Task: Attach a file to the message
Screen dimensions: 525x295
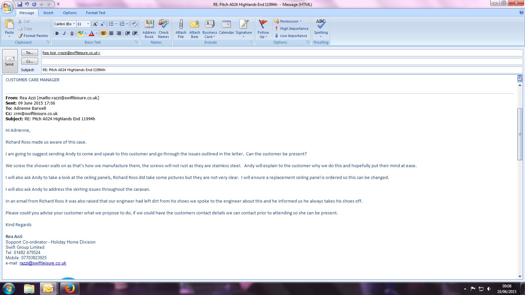Action: [x=181, y=29]
